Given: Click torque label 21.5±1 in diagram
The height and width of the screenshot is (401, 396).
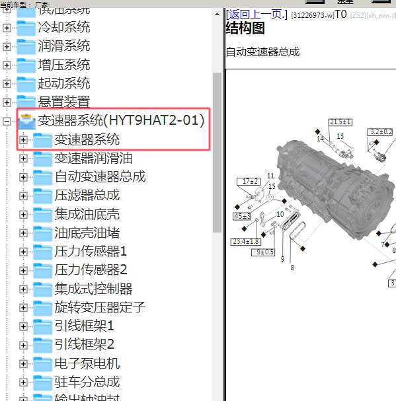Looking at the screenshot, I should point(340,122).
